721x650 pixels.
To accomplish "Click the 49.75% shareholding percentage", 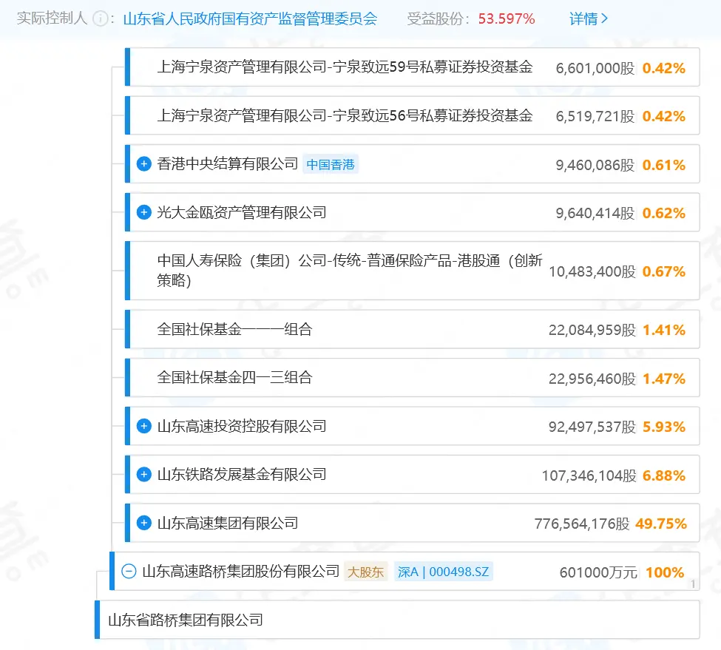I will 661,524.
